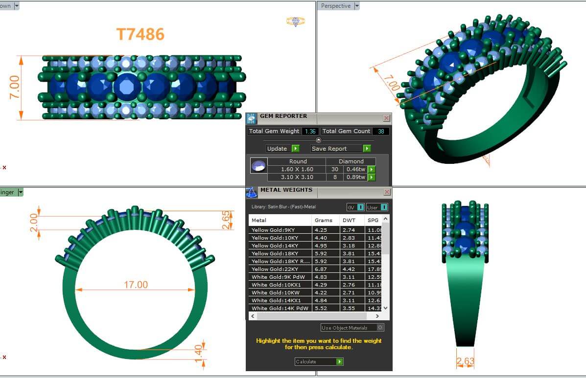This screenshot has width=586, height=378.
Task: Enable Use Object Materials option
Action: click(380, 328)
